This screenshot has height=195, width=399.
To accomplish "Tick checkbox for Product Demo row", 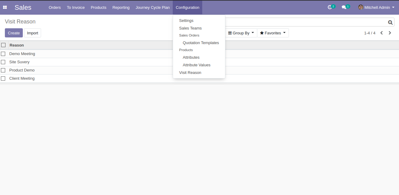I will [3, 70].
